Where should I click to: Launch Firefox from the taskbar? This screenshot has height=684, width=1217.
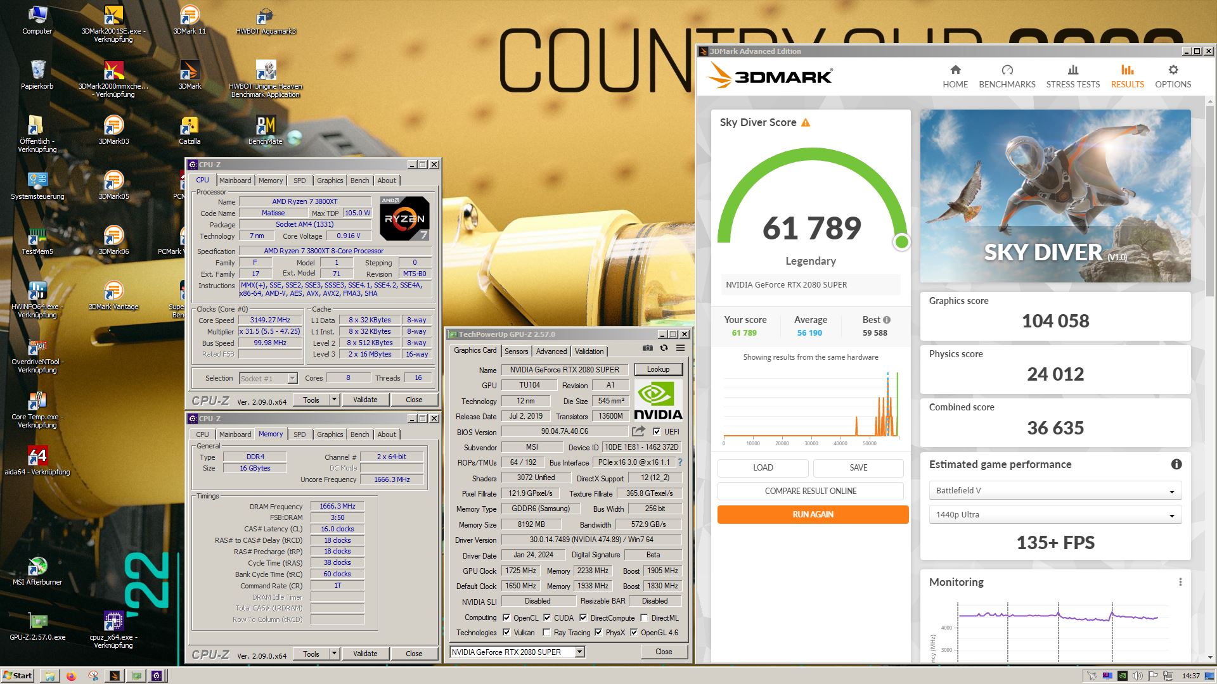coord(71,676)
